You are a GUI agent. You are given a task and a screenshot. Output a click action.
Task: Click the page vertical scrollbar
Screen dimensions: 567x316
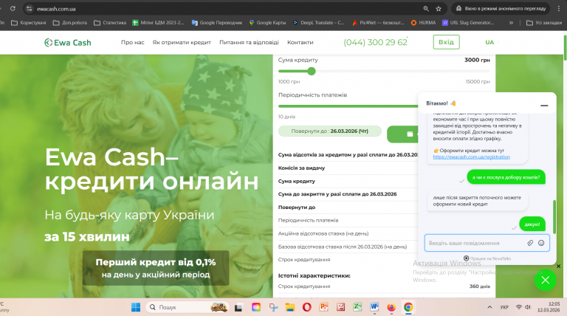tap(565, 48)
